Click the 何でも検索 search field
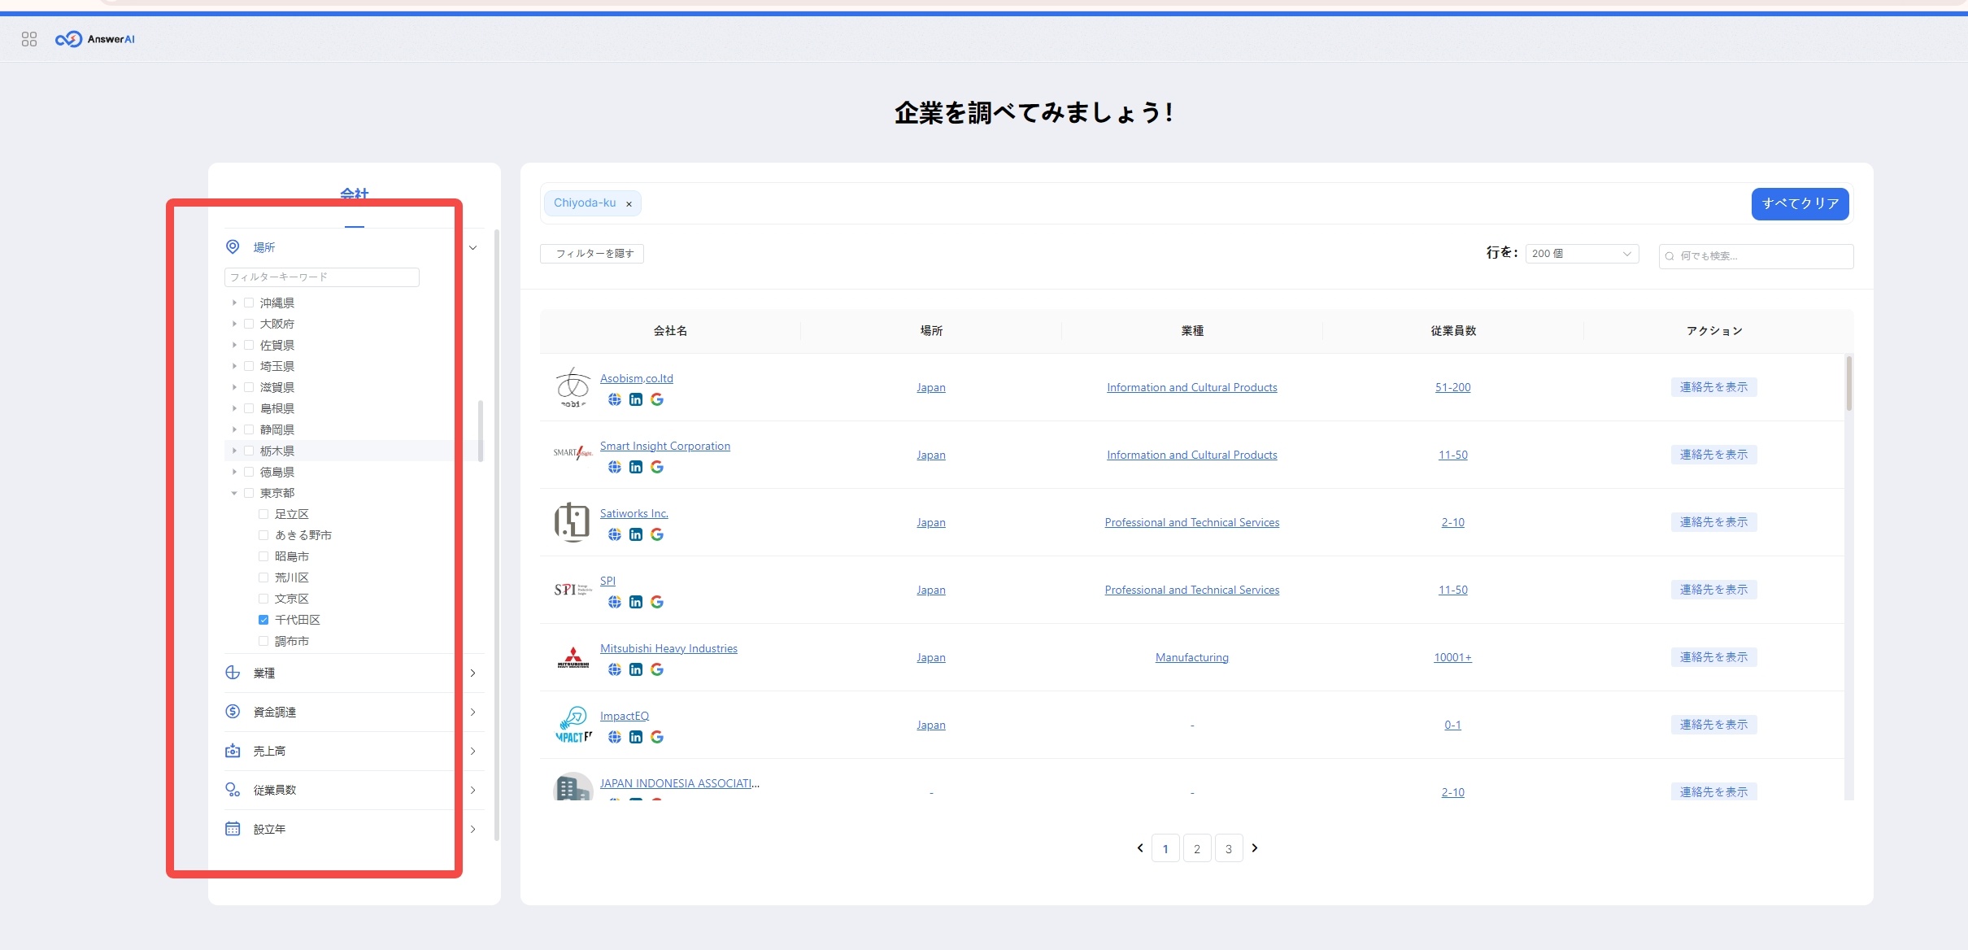 [x=1757, y=256]
